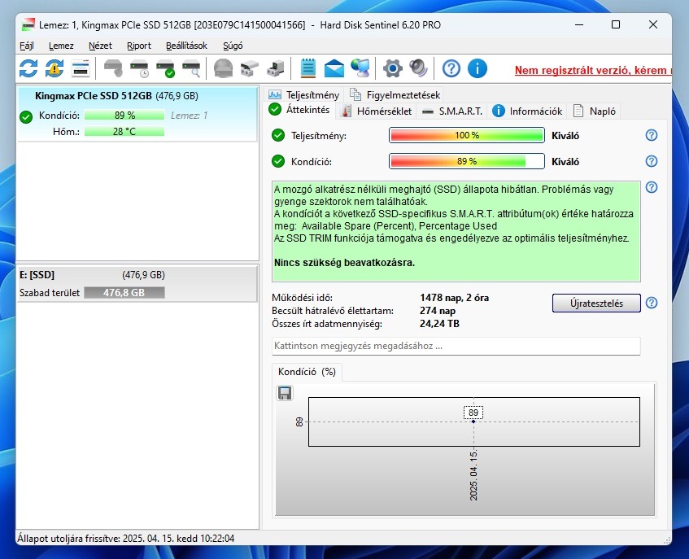Viewport: 689px width, 559px height.
Task: Click the '2025. 04. 15.' chart date label
Action: [x=473, y=475]
